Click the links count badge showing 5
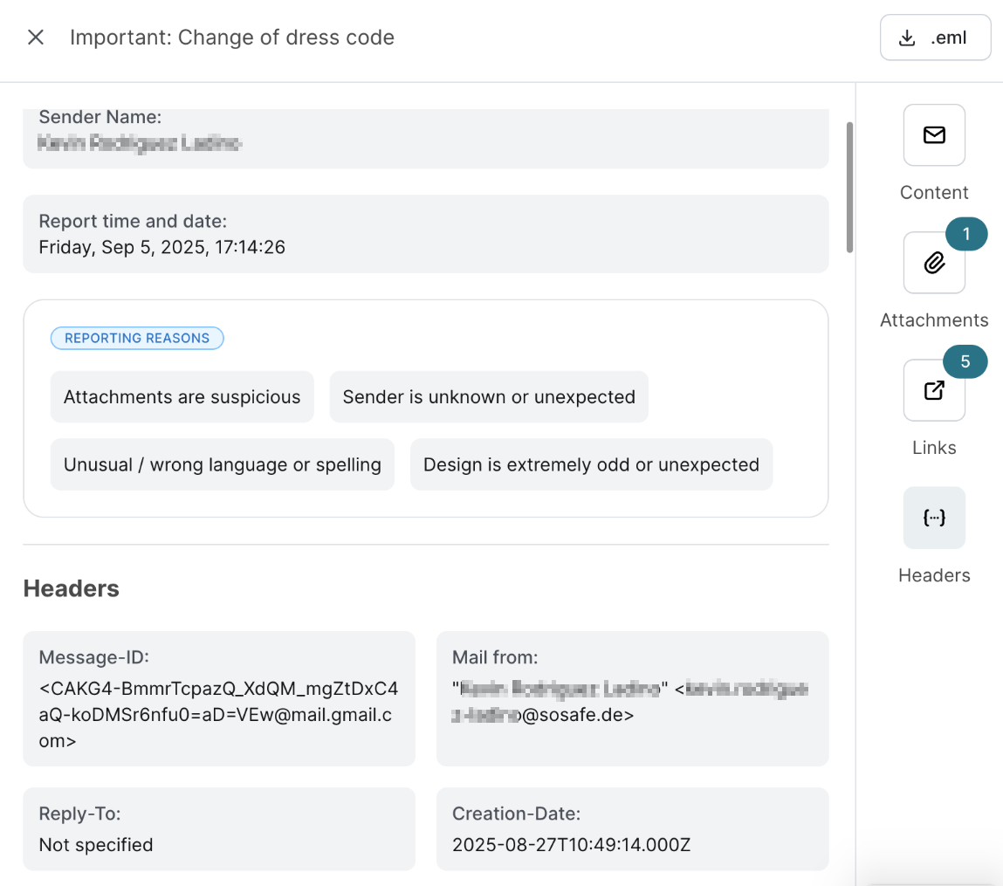The height and width of the screenshot is (886, 1003). coord(965,362)
